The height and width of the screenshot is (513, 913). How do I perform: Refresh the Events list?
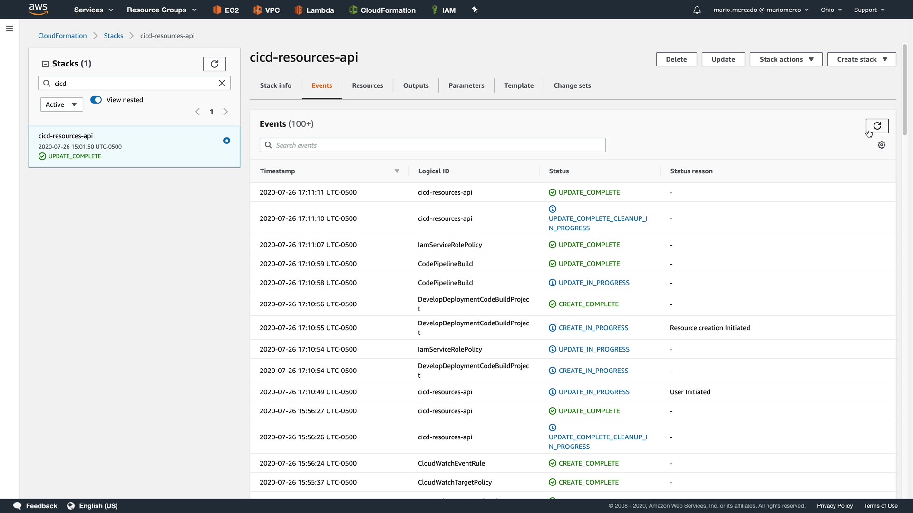877,126
